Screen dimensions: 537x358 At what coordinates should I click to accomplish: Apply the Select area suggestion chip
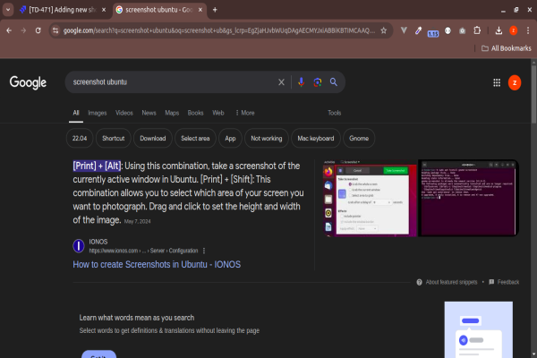[195, 139]
